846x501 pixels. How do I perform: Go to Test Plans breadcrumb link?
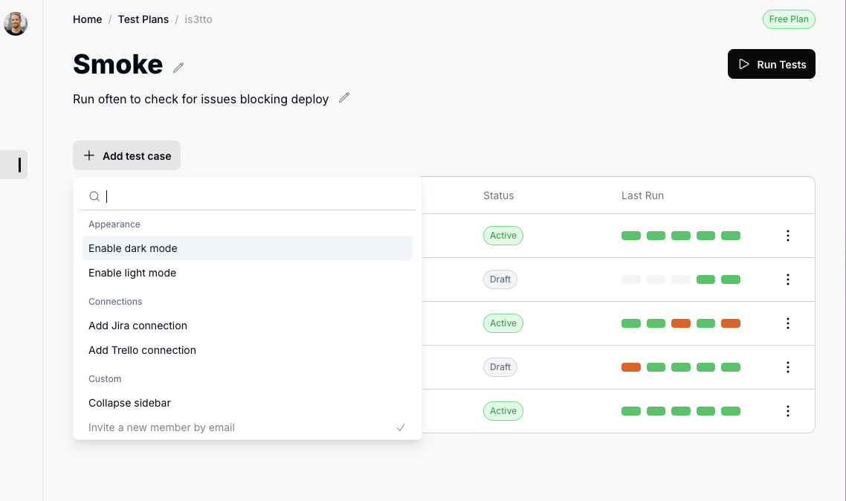pyautogui.click(x=143, y=19)
